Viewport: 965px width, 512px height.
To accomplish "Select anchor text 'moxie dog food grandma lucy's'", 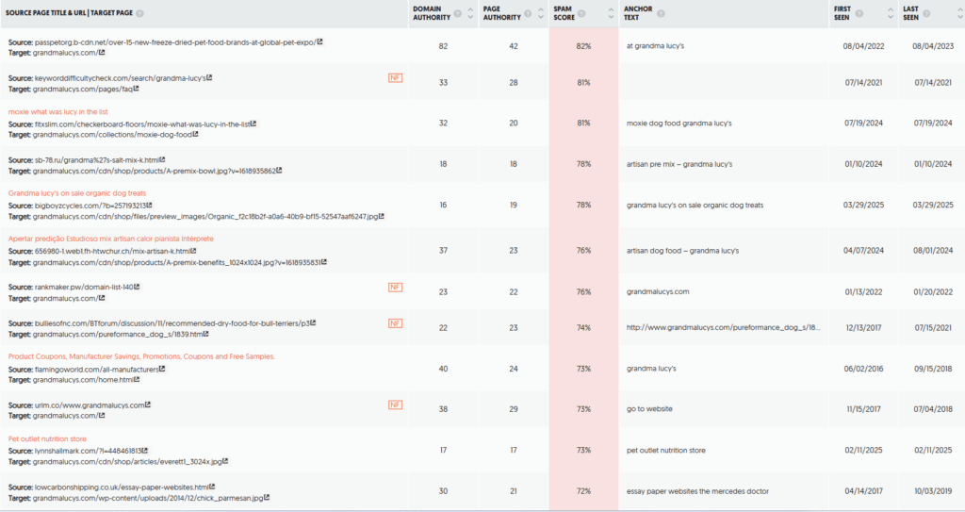I will click(679, 124).
